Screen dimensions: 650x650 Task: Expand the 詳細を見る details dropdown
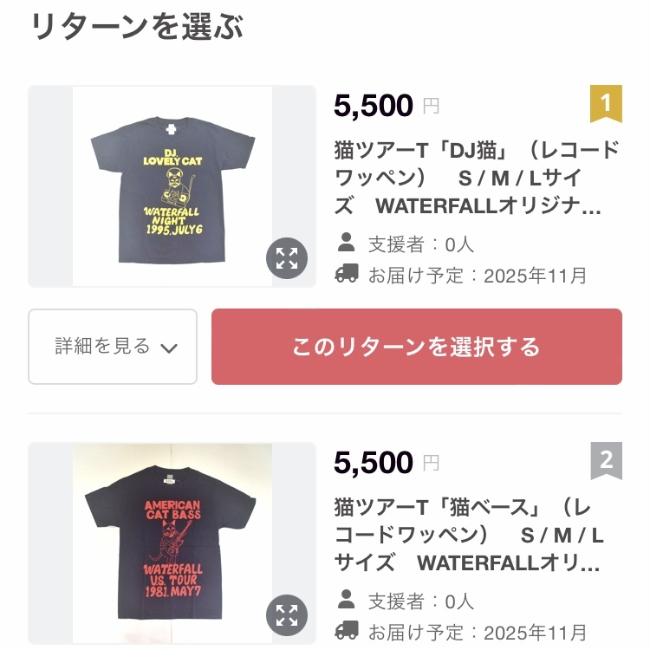113,347
